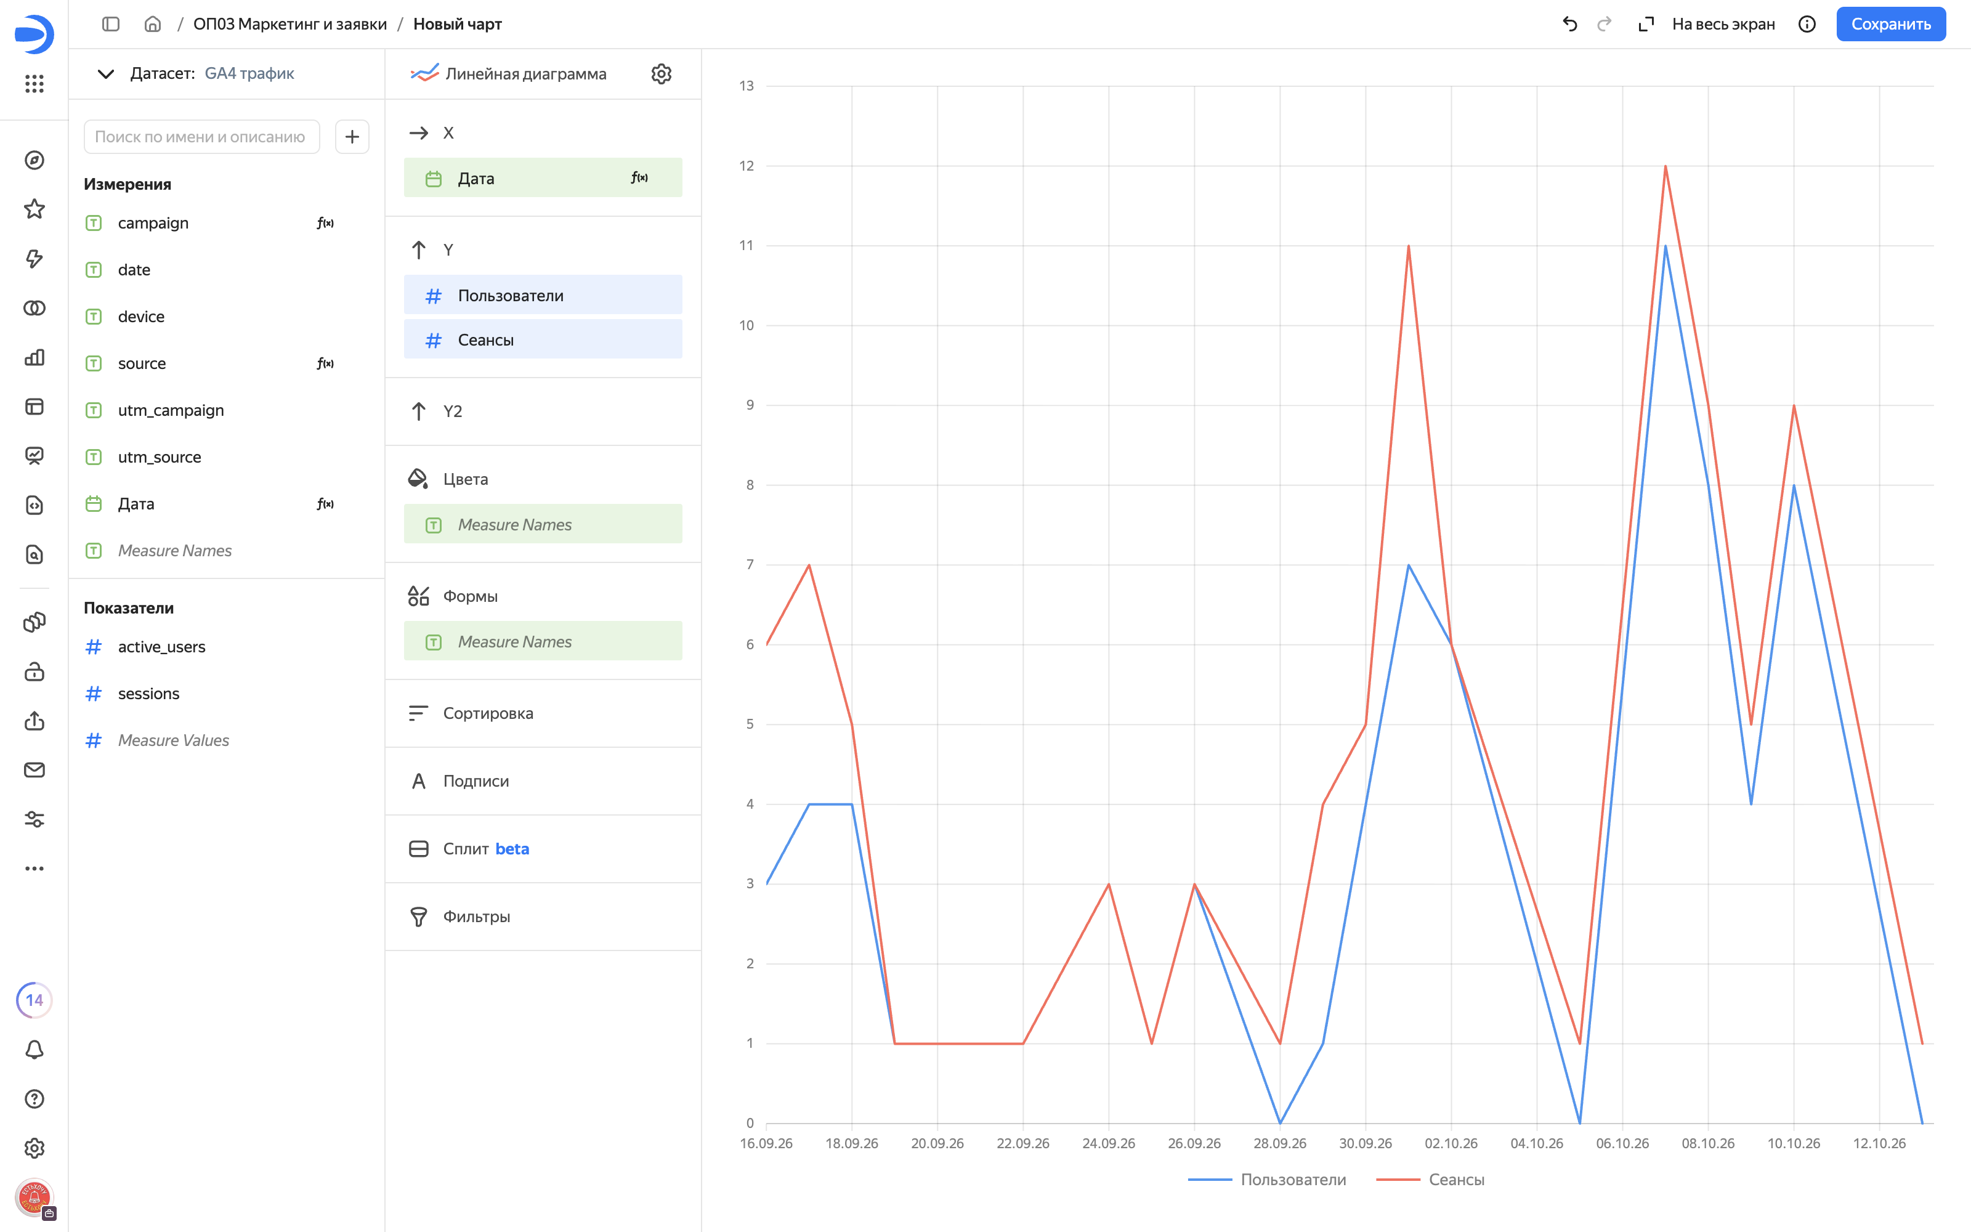Viewport: 1971px width, 1232px height.
Task: Open the Линейная диаграмма chart type selector
Action: (508, 74)
